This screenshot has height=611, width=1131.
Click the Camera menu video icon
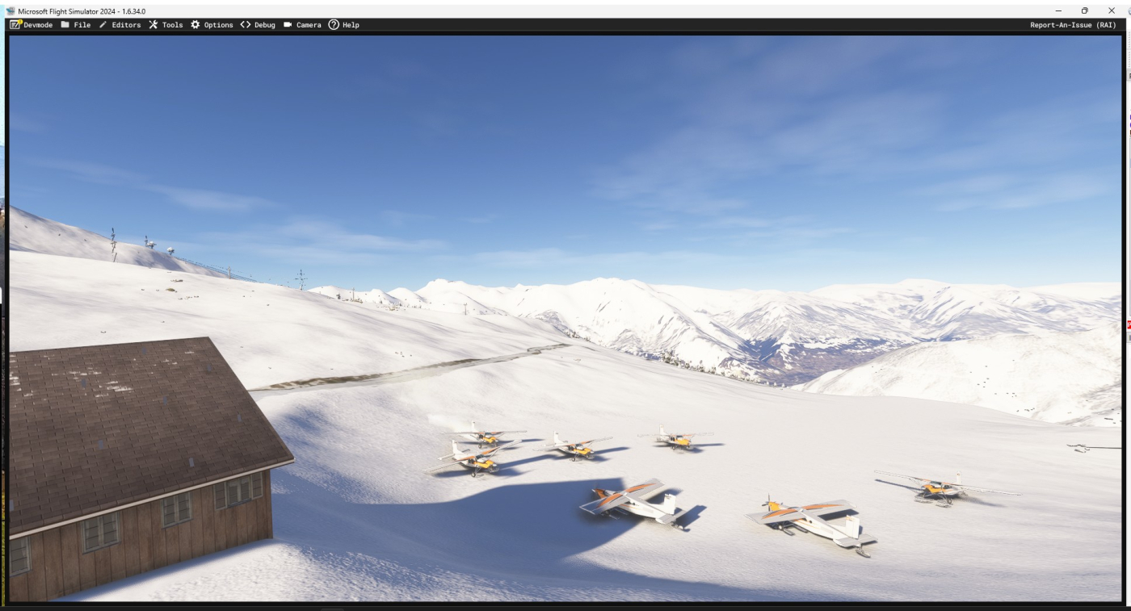click(288, 25)
